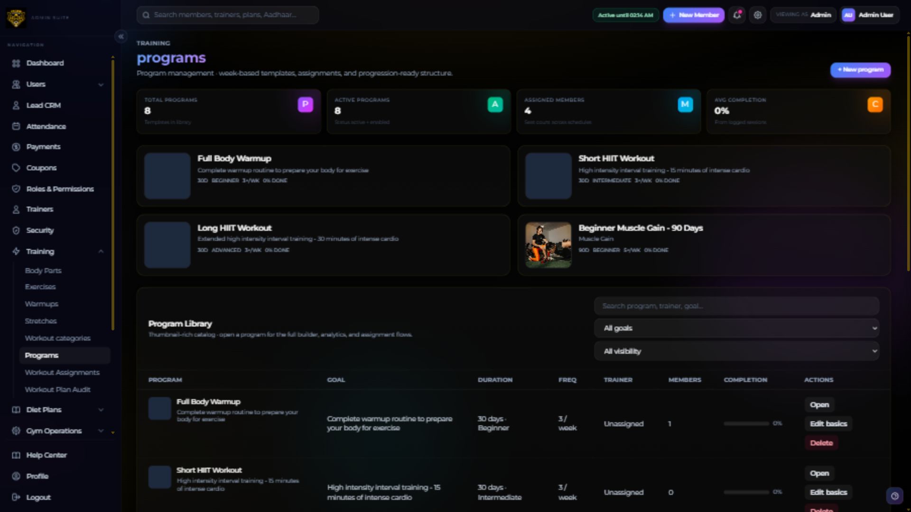Viewport: 911px width, 512px height.
Task: Click the AU avatar badge next to Admin User
Action: tap(848, 15)
